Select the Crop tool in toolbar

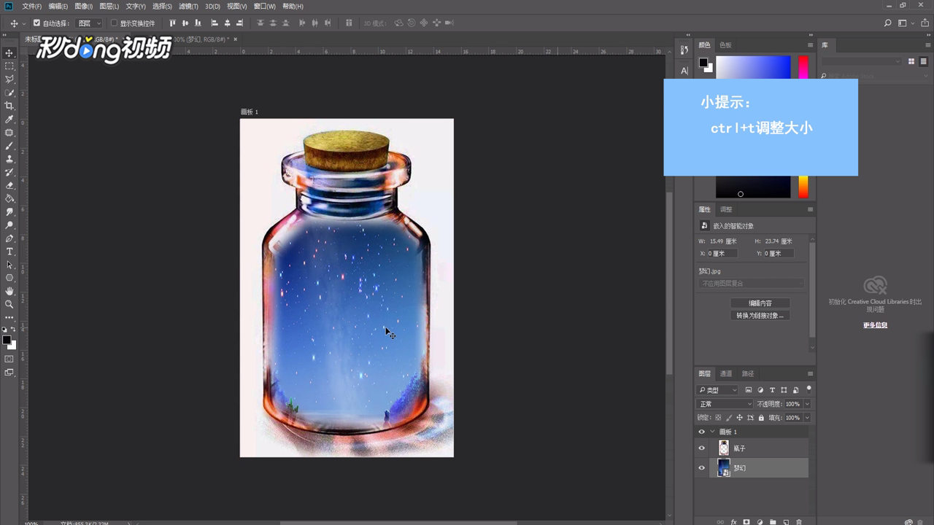pos(9,106)
